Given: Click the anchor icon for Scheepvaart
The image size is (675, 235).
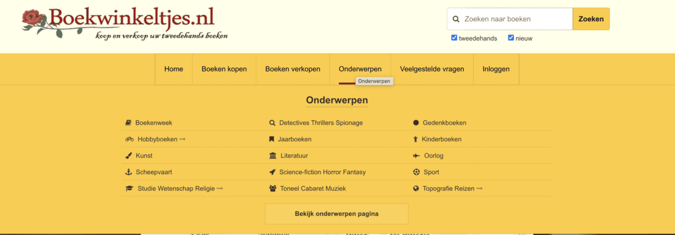Looking at the screenshot, I should click(129, 172).
